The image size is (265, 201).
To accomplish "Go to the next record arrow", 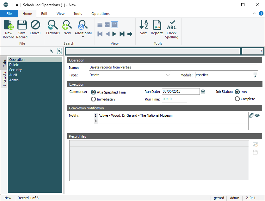I will (x=114, y=34).
